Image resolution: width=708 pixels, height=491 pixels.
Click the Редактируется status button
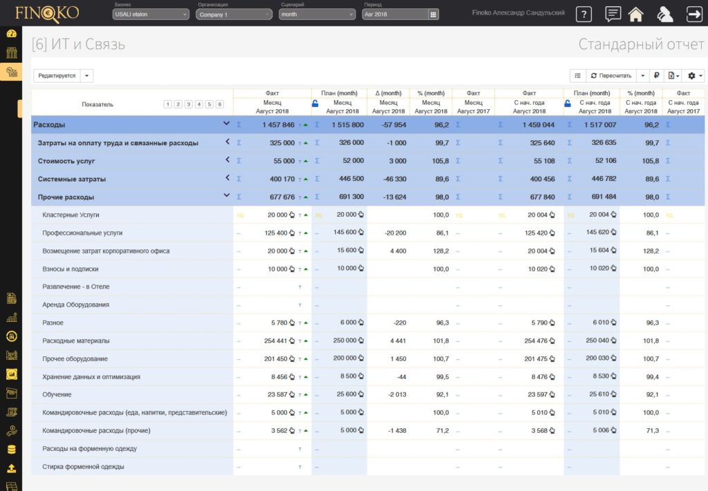[57, 75]
